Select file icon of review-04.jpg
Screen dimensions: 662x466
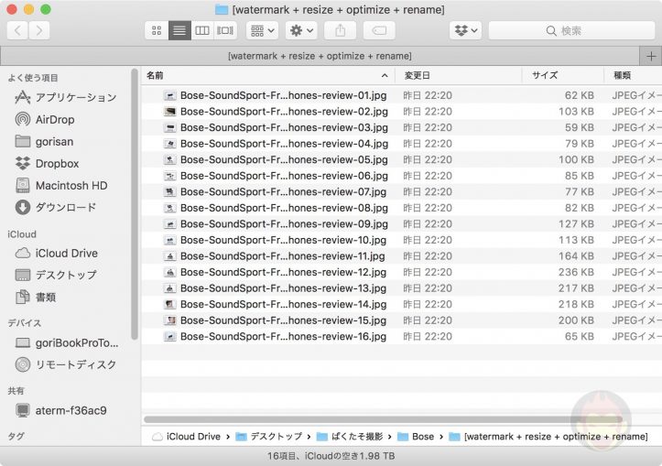(169, 144)
